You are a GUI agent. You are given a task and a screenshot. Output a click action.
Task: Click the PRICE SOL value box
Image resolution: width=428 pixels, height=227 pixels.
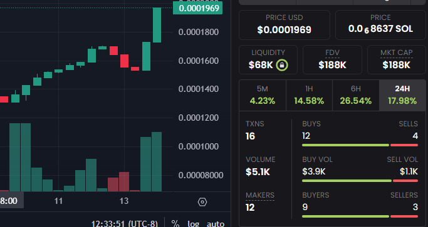point(380,25)
